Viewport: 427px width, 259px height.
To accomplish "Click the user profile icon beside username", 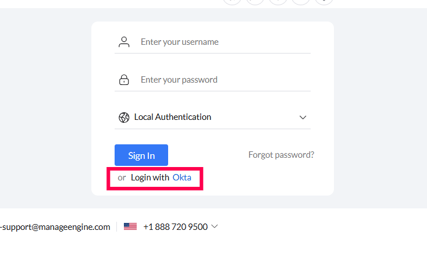I will click(124, 42).
